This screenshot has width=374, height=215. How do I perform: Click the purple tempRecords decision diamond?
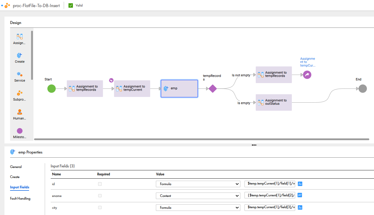pos(212,88)
